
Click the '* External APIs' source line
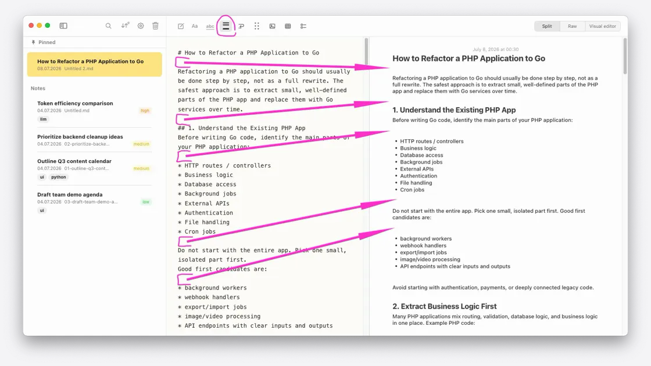tap(203, 204)
